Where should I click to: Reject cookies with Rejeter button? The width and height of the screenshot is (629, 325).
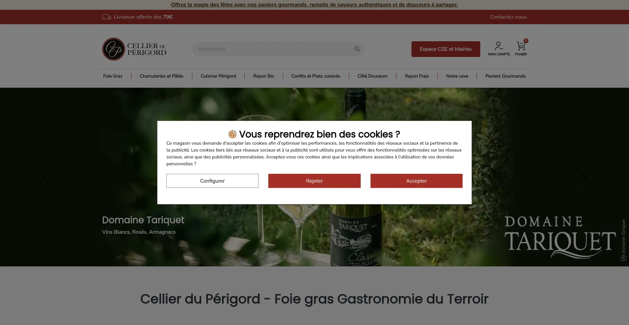coord(314,181)
